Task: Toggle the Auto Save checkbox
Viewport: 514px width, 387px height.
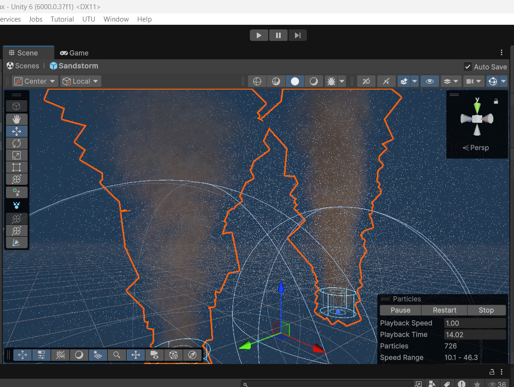Action: (x=468, y=67)
